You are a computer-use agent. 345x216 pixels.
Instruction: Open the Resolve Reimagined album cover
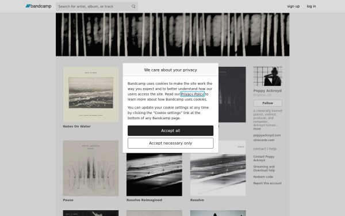click(x=154, y=175)
